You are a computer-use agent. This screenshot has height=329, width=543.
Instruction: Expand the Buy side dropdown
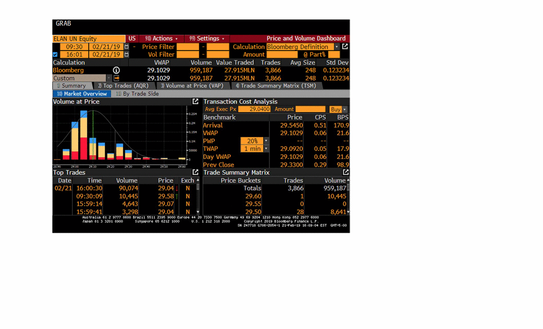click(x=345, y=109)
